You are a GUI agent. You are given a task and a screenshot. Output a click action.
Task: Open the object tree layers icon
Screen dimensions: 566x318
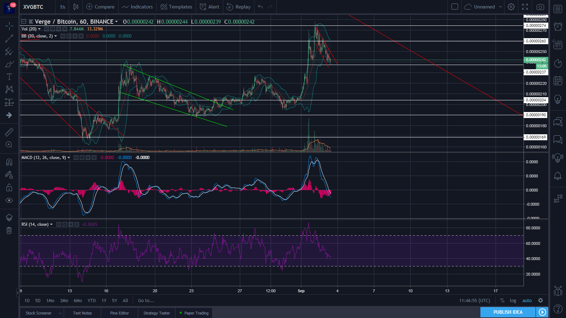pos(9,218)
